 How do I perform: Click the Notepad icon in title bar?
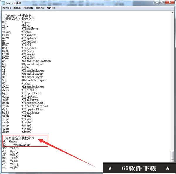[x=3, y=3]
